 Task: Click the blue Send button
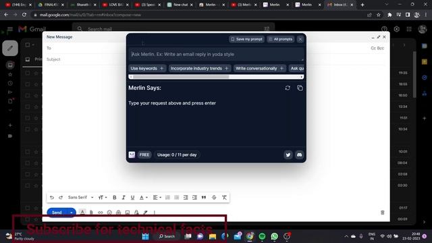click(x=57, y=213)
